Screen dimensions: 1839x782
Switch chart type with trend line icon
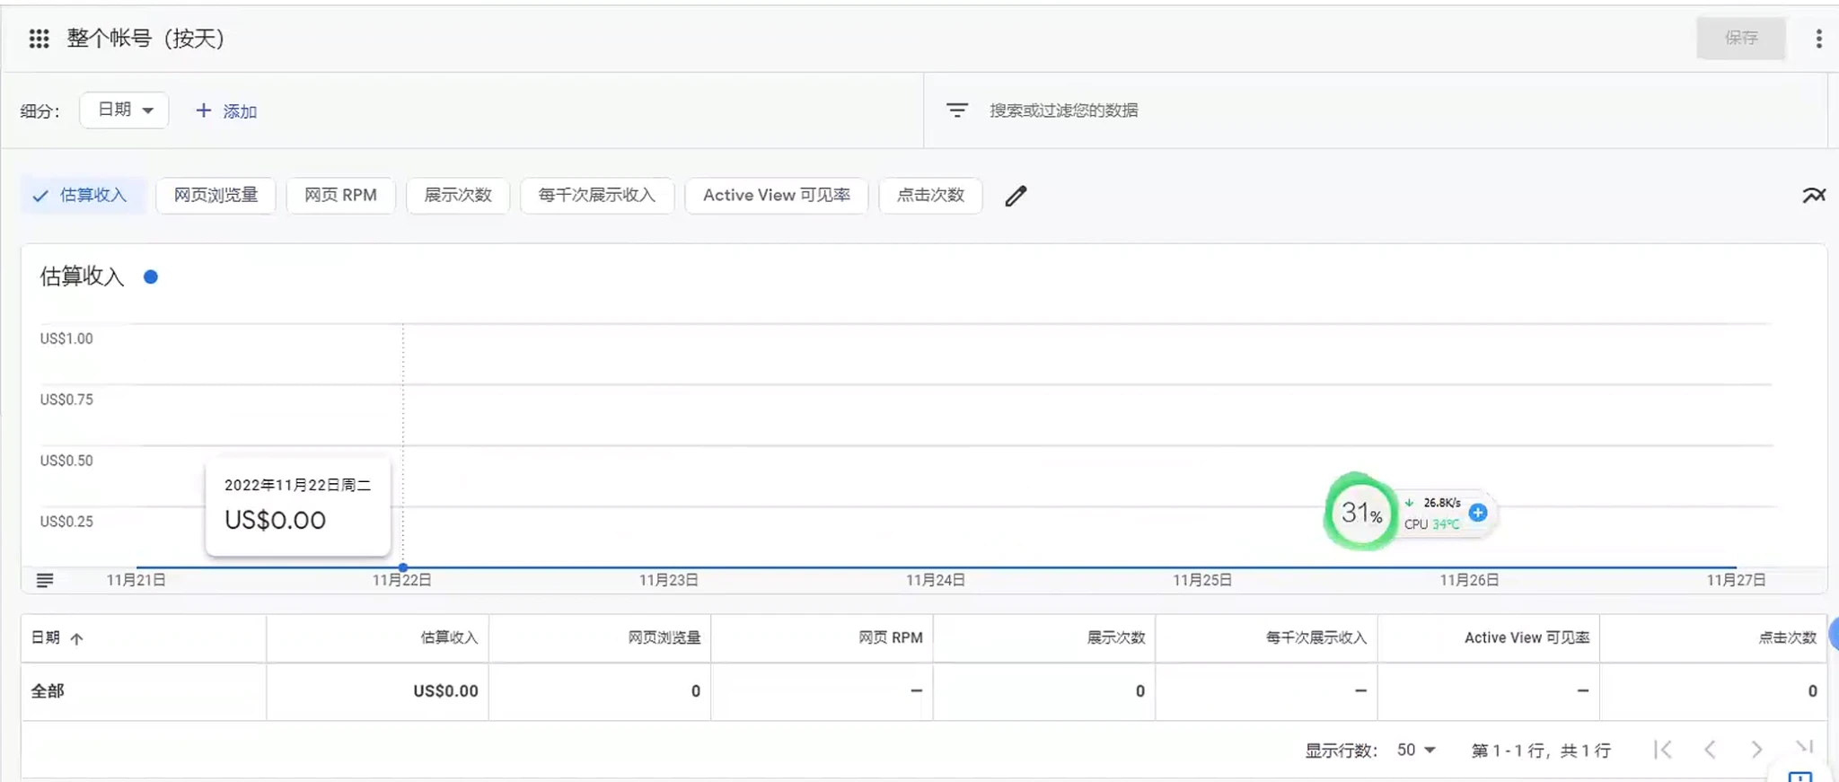[1813, 196]
